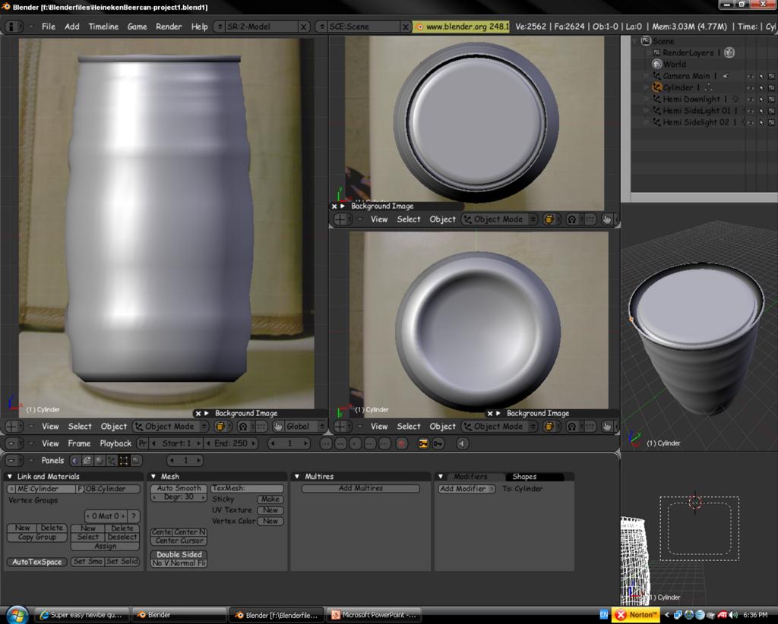778x624 pixels.
Task: Toggle Double Sided button
Action: (x=179, y=554)
